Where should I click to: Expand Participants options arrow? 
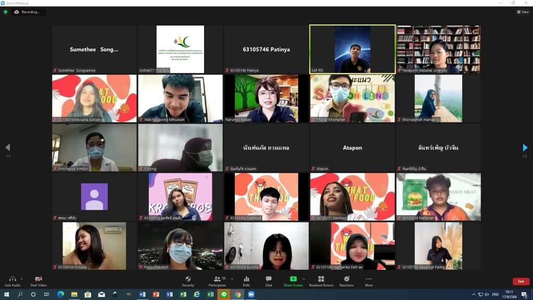[x=232, y=279]
